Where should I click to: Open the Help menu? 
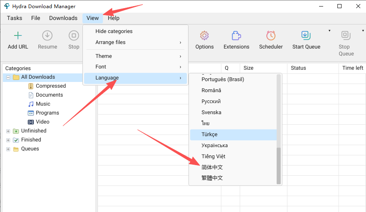[113, 18]
